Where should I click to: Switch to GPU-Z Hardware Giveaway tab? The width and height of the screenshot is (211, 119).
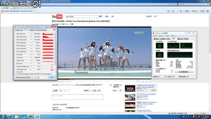41,30
